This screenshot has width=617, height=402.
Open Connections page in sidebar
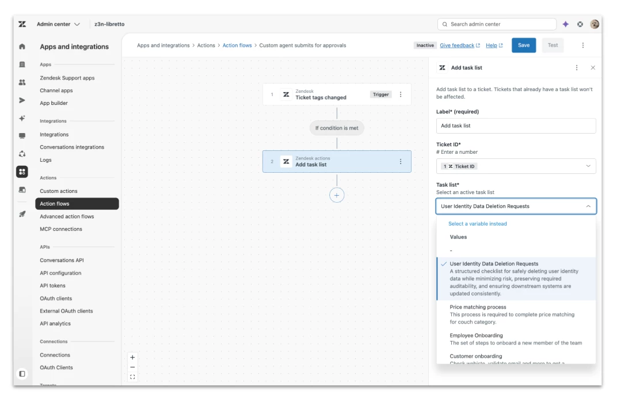tap(55, 355)
